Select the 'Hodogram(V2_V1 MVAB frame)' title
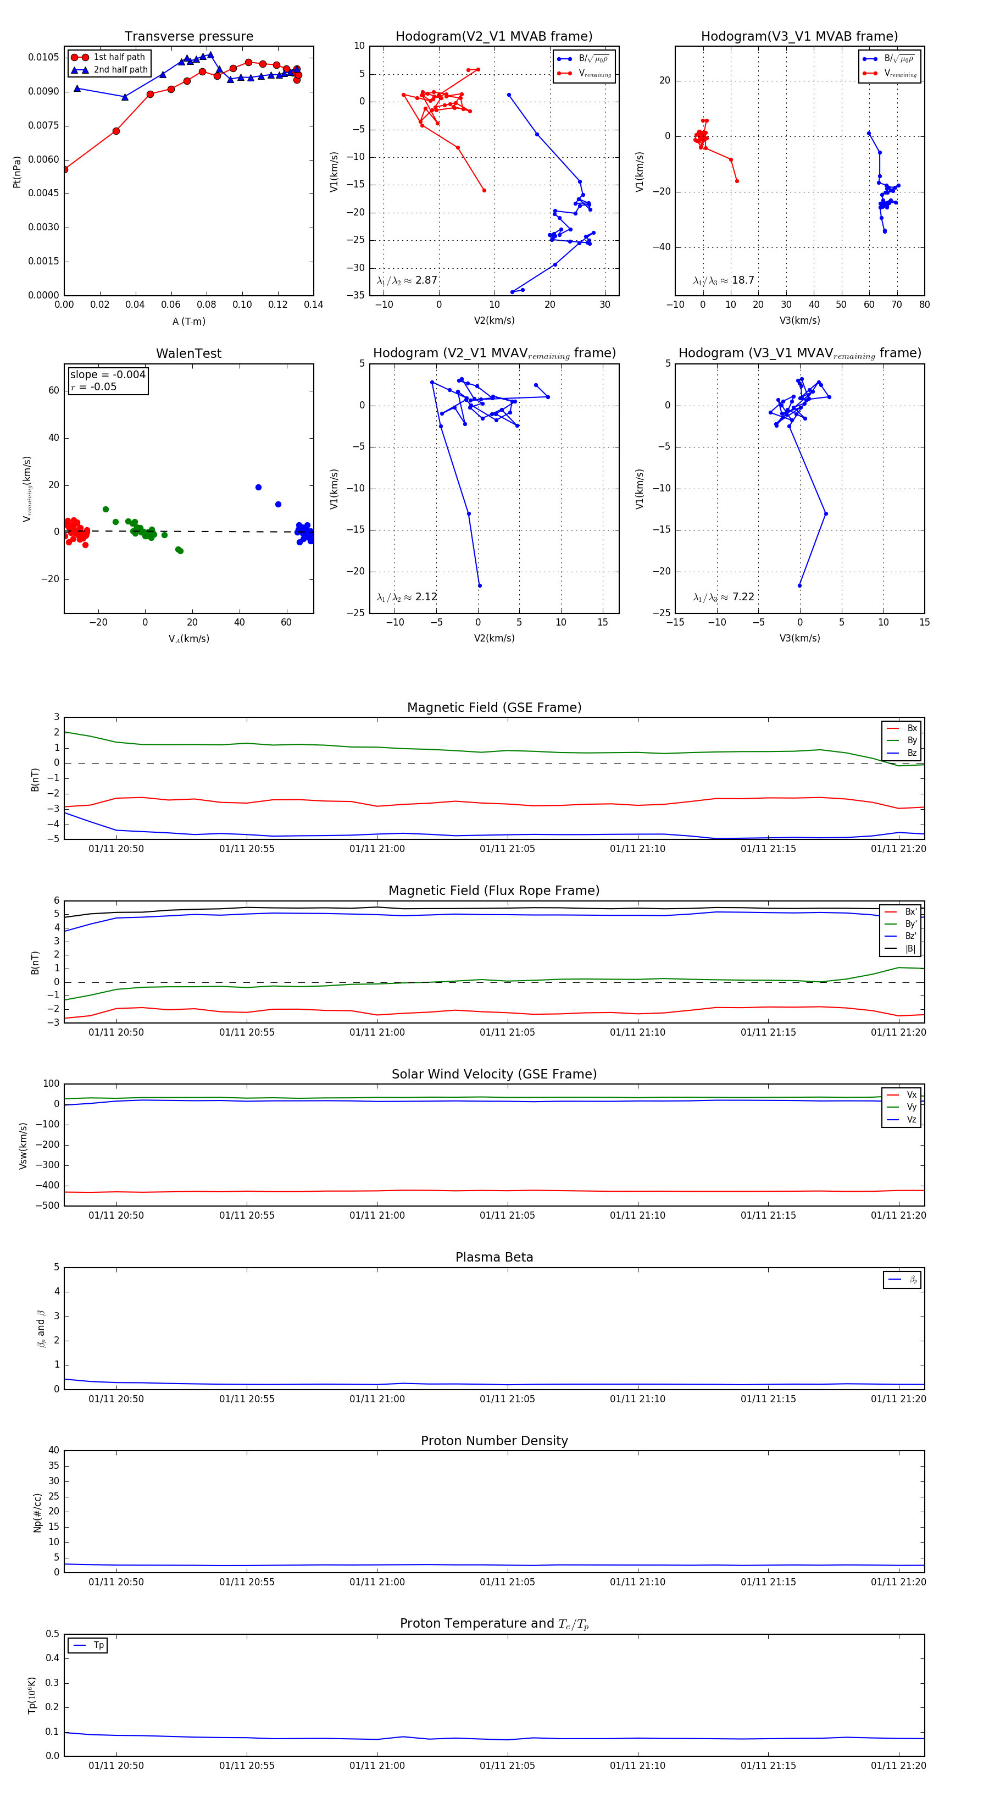 tap(494, 37)
